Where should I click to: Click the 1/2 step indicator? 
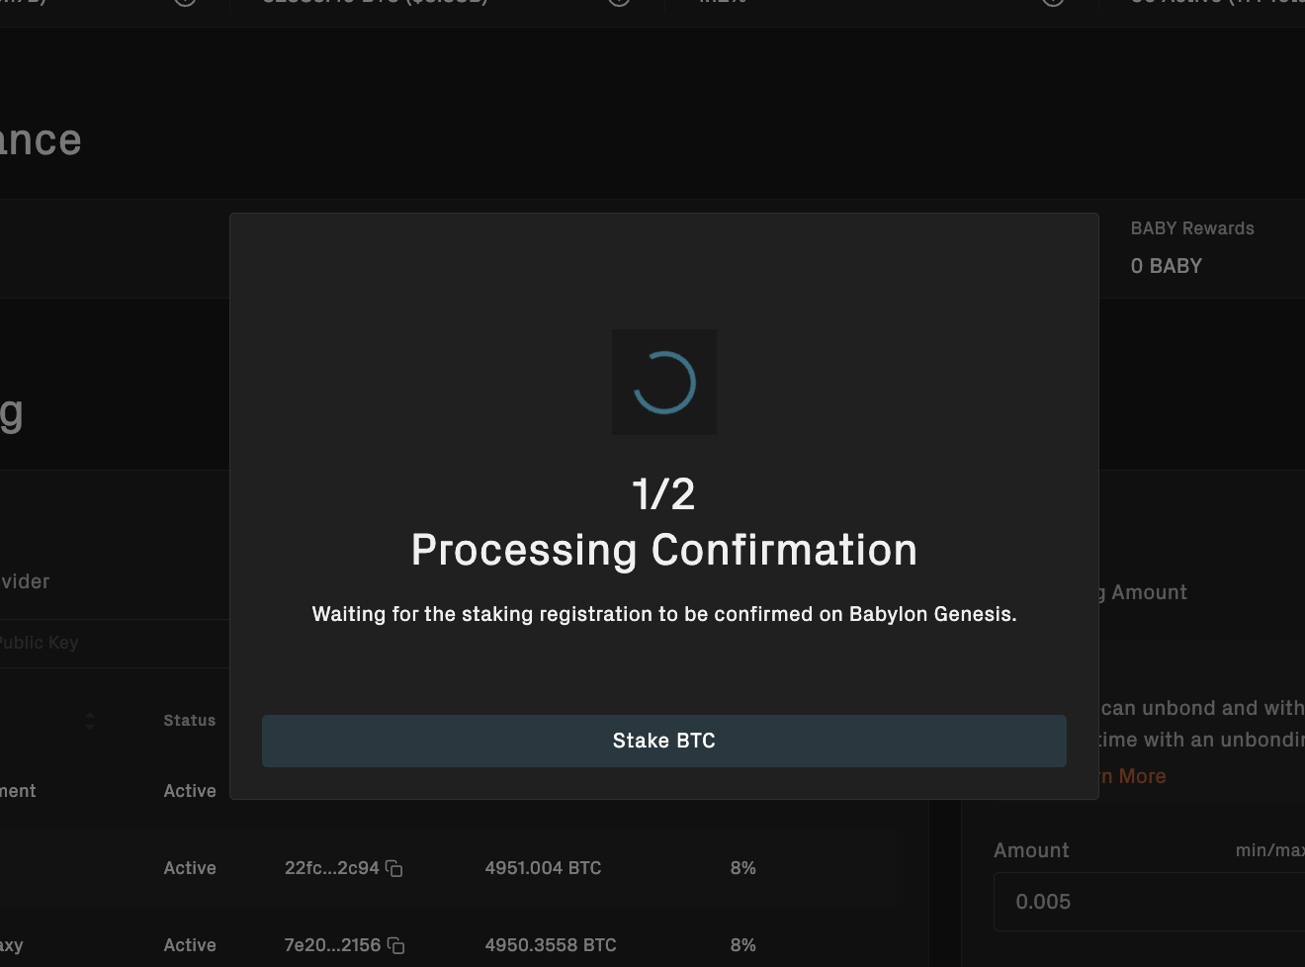[663, 494]
